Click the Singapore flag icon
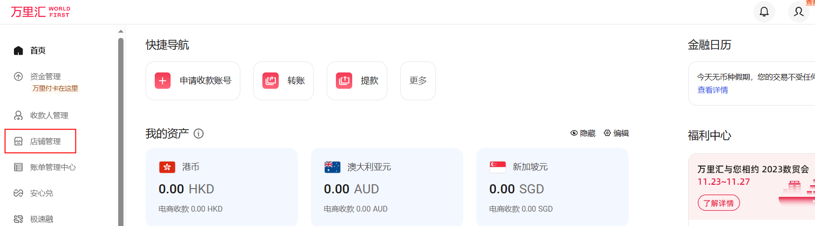 pyautogui.click(x=498, y=167)
